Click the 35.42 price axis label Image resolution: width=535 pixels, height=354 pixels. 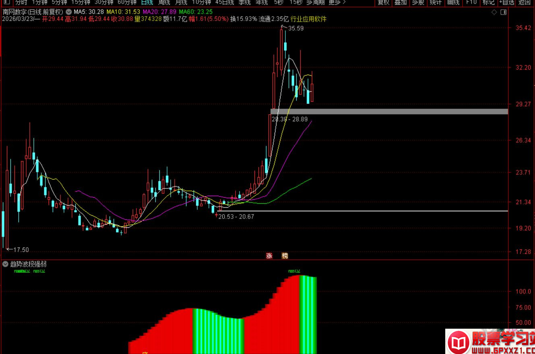(523, 28)
